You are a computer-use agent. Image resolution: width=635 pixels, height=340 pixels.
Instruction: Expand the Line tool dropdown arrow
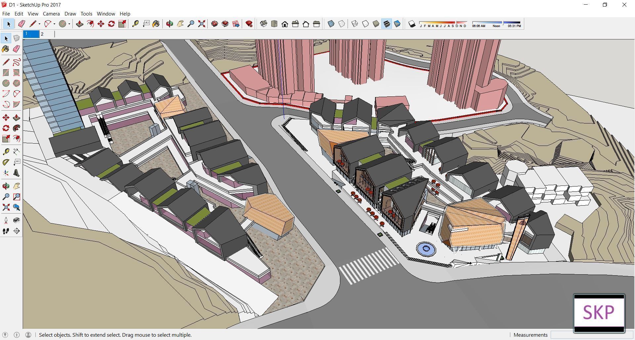39,24
